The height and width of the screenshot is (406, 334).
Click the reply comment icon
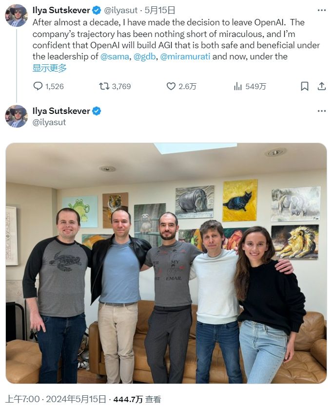38,86
